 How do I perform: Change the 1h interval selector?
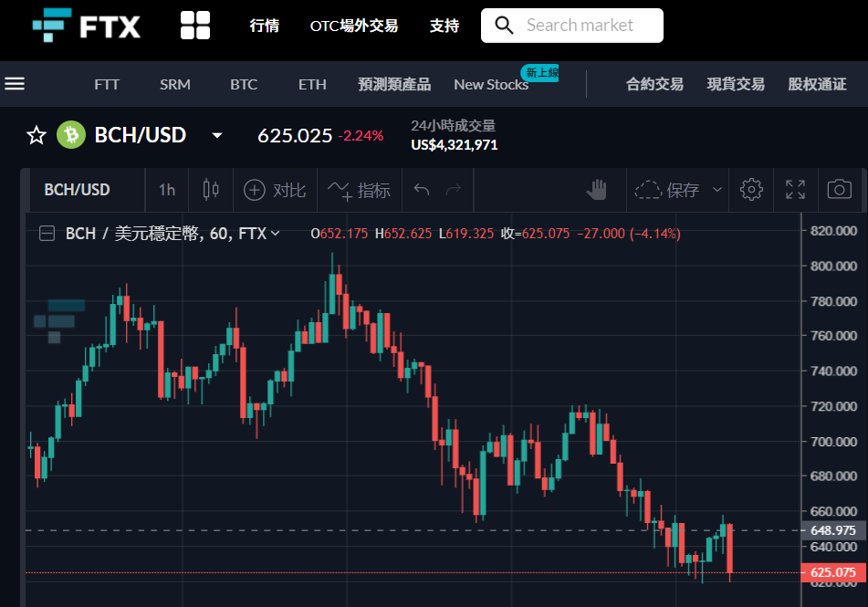point(167,190)
